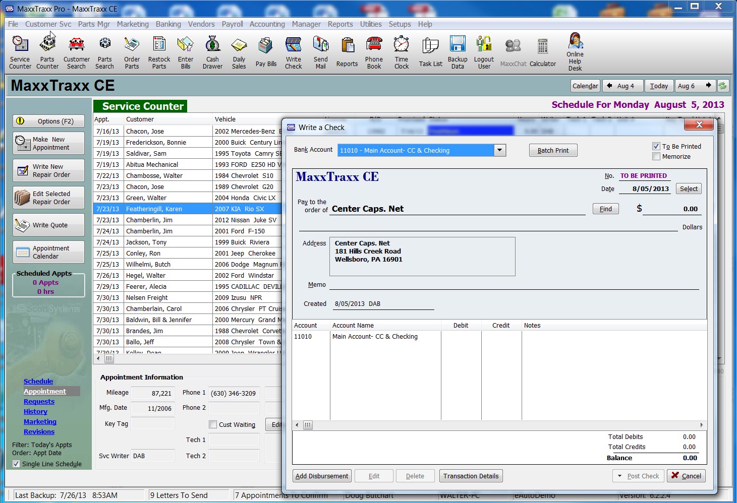Expand the Bank Account dropdown
The height and width of the screenshot is (503, 737).
(499, 150)
